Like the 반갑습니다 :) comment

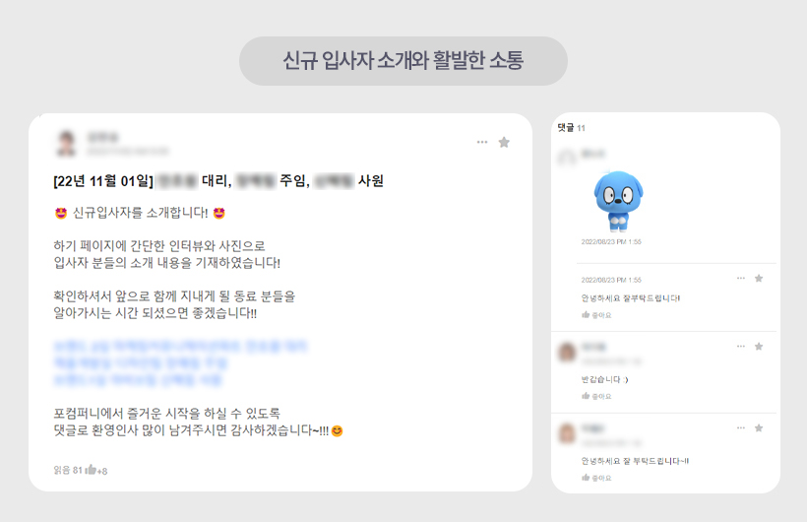click(596, 396)
